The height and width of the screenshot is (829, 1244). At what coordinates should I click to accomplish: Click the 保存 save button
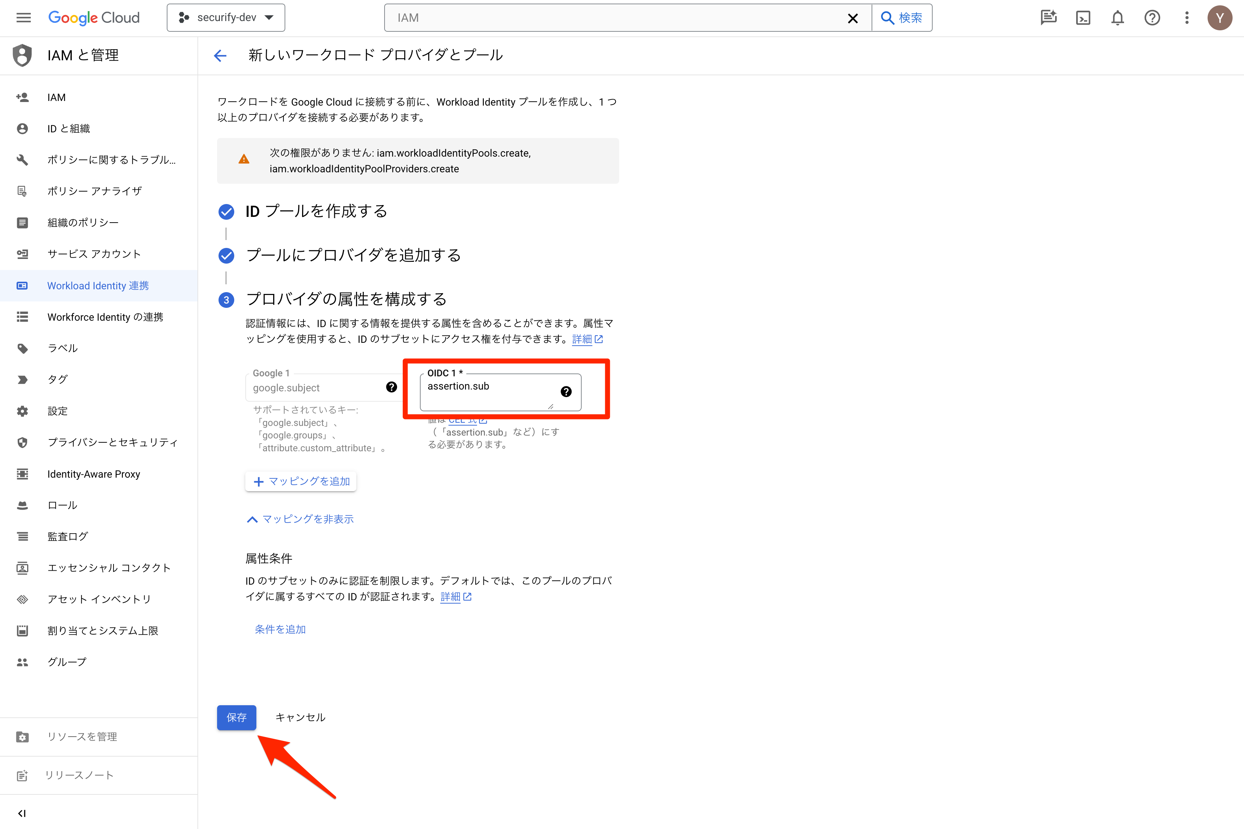[236, 717]
